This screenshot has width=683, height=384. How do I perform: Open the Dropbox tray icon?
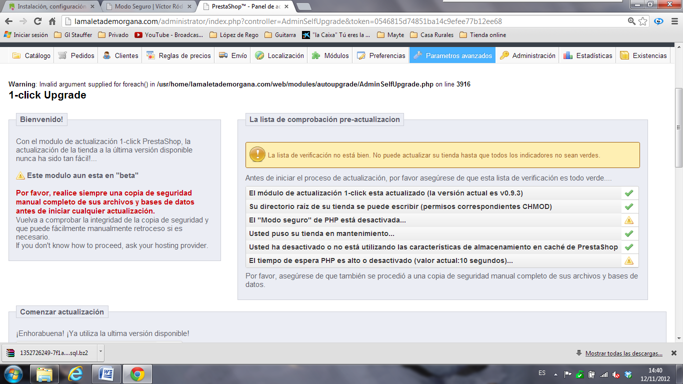coord(628,374)
